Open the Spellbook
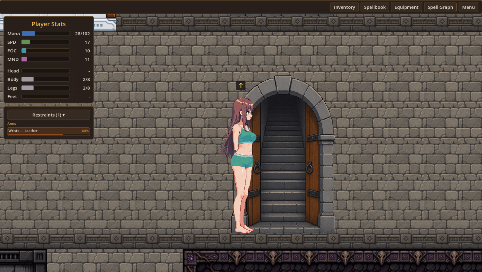The image size is (482, 272). (x=375, y=7)
